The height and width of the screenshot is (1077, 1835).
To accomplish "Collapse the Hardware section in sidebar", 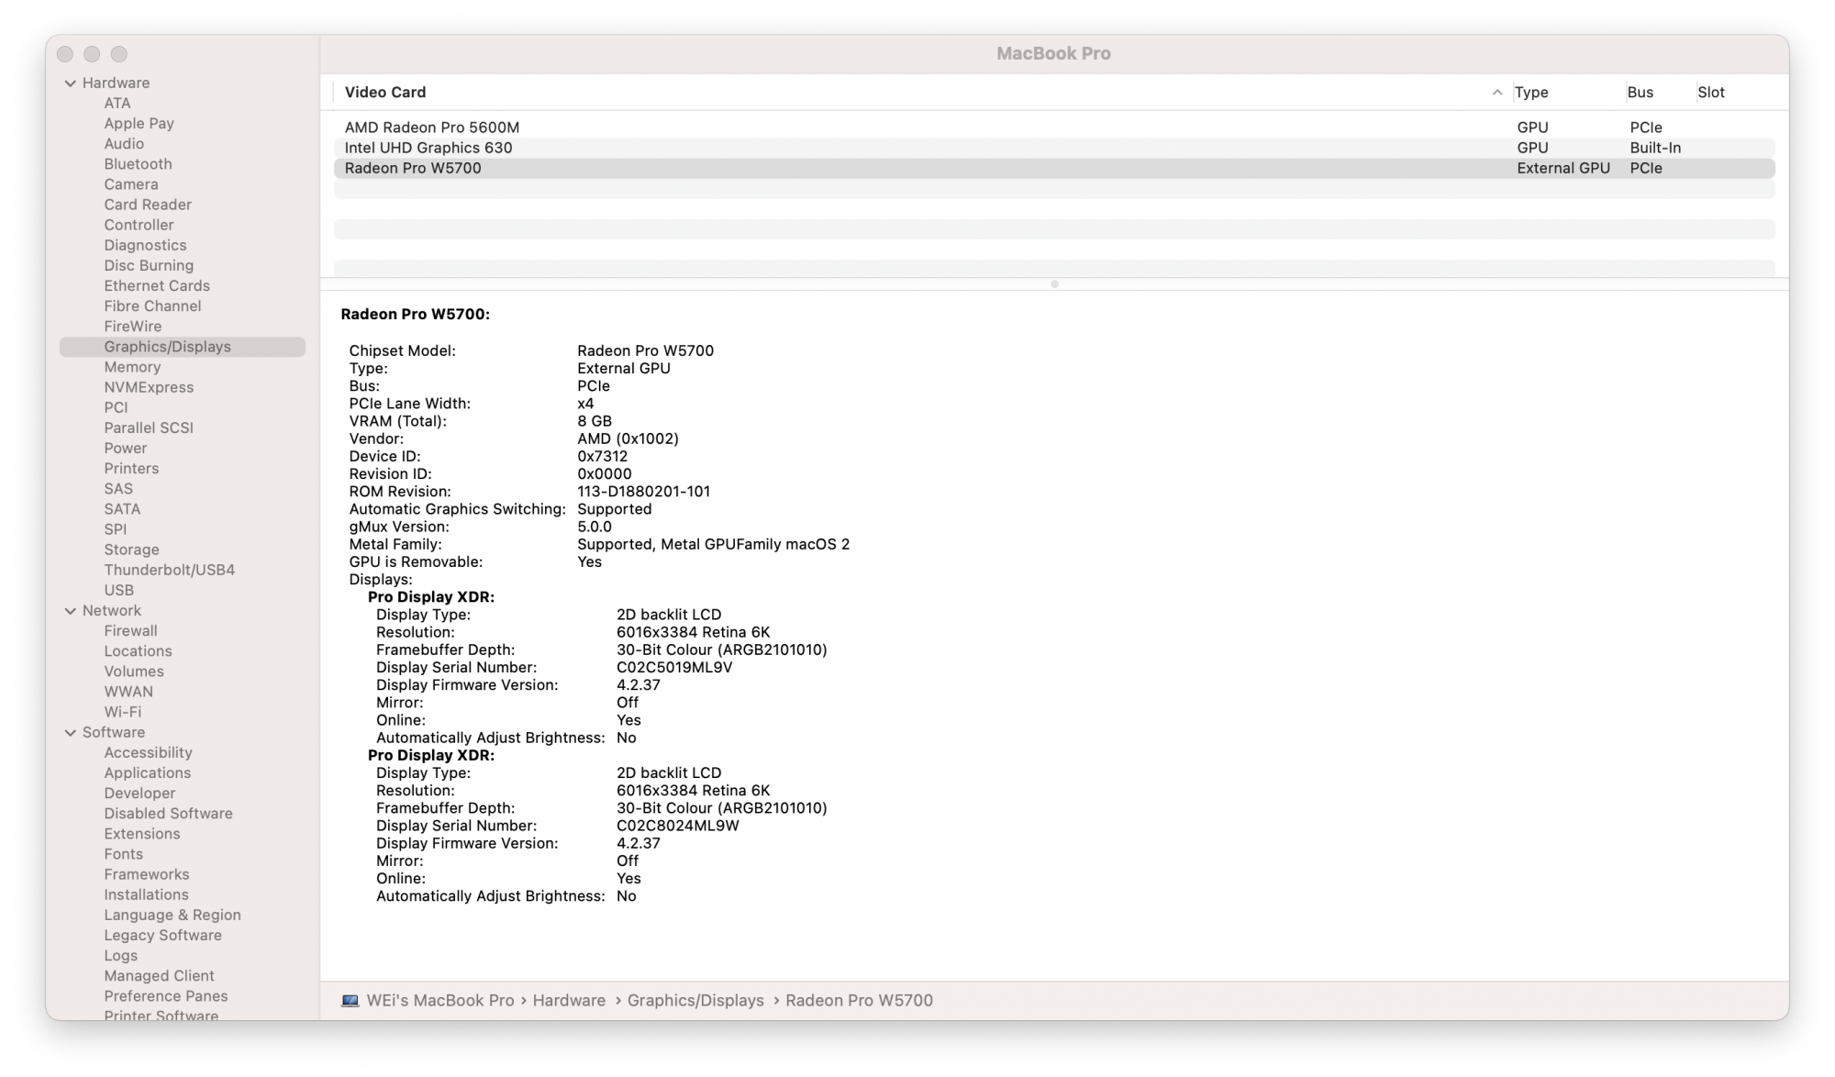I will (71, 83).
